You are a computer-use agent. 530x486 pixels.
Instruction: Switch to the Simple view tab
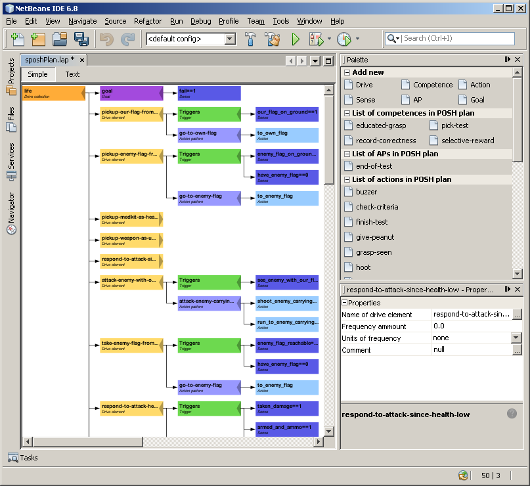coord(38,74)
